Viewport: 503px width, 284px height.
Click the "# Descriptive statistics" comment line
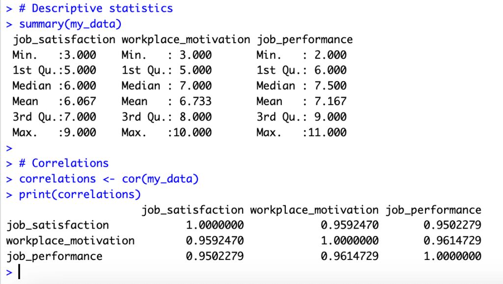coord(96,8)
